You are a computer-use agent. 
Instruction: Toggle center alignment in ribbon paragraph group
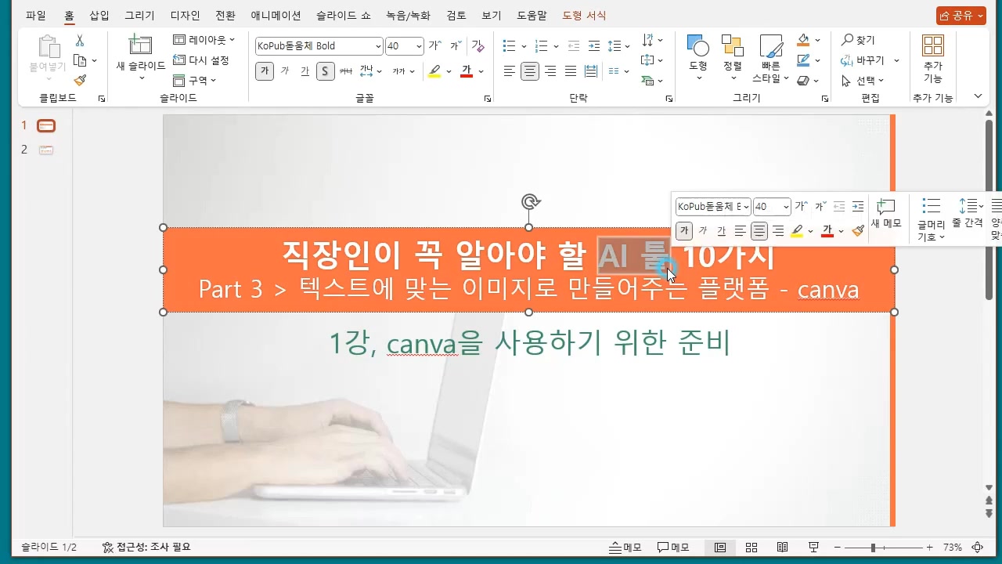pos(530,71)
